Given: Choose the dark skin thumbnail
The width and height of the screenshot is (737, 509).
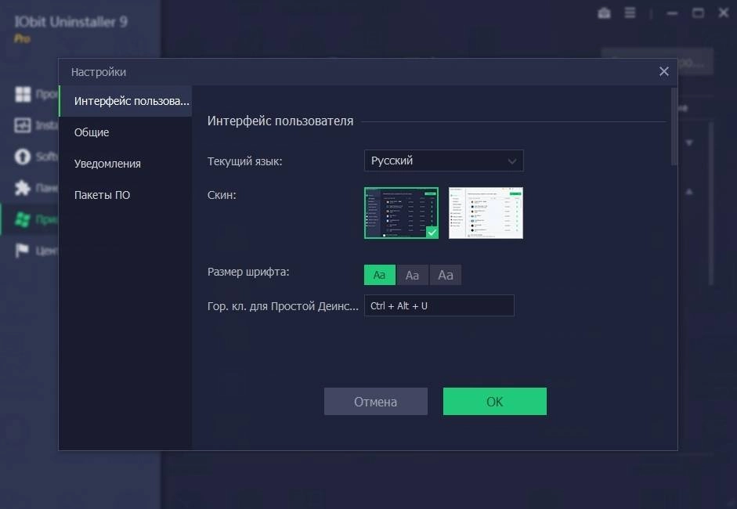Looking at the screenshot, I should (x=402, y=213).
